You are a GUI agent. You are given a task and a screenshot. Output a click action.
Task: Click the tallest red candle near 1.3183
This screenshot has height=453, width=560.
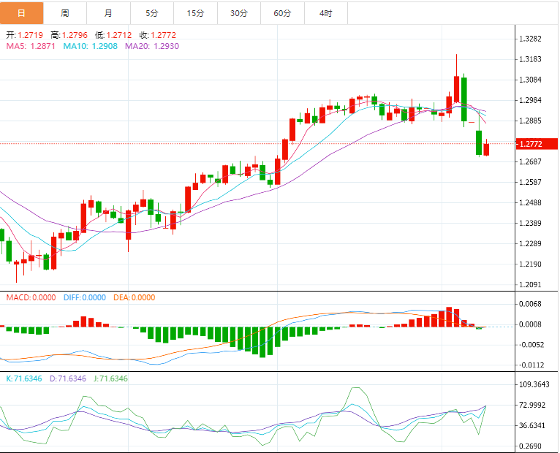point(456,89)
